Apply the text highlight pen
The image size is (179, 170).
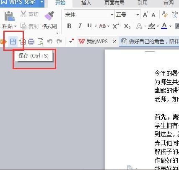point(152,26)
